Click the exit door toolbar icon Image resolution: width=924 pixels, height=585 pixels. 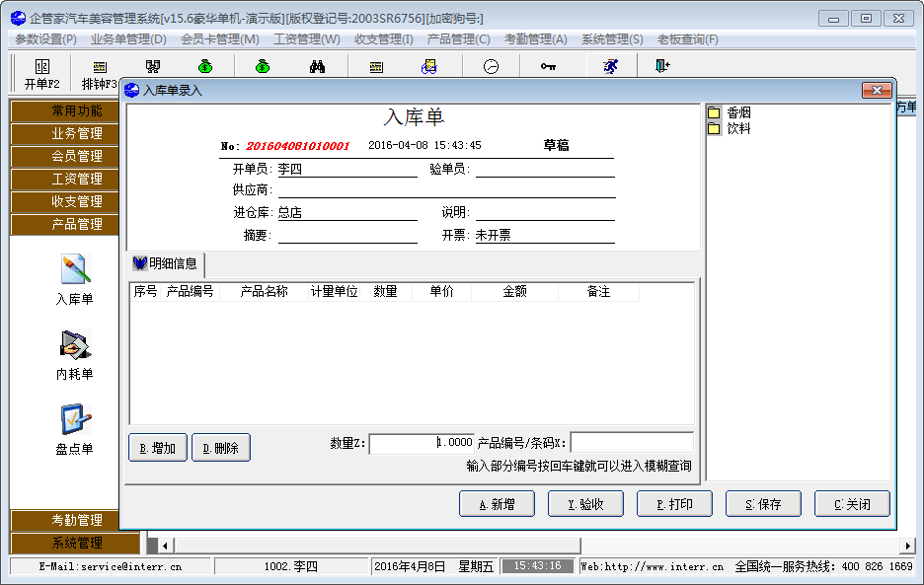[661, 67]
